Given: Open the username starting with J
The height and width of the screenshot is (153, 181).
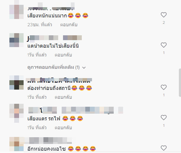Looking at the screenshot, I should 54,38.
